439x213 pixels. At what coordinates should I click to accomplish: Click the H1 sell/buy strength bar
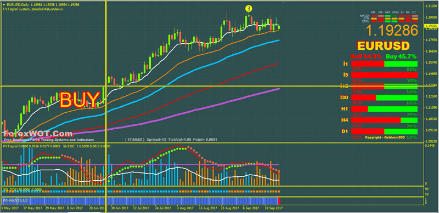[x=385, y=109]
